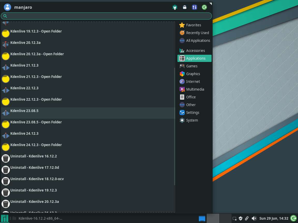Select the Accessories category
This screenshot has width=298, height=223.
[195, 51]
